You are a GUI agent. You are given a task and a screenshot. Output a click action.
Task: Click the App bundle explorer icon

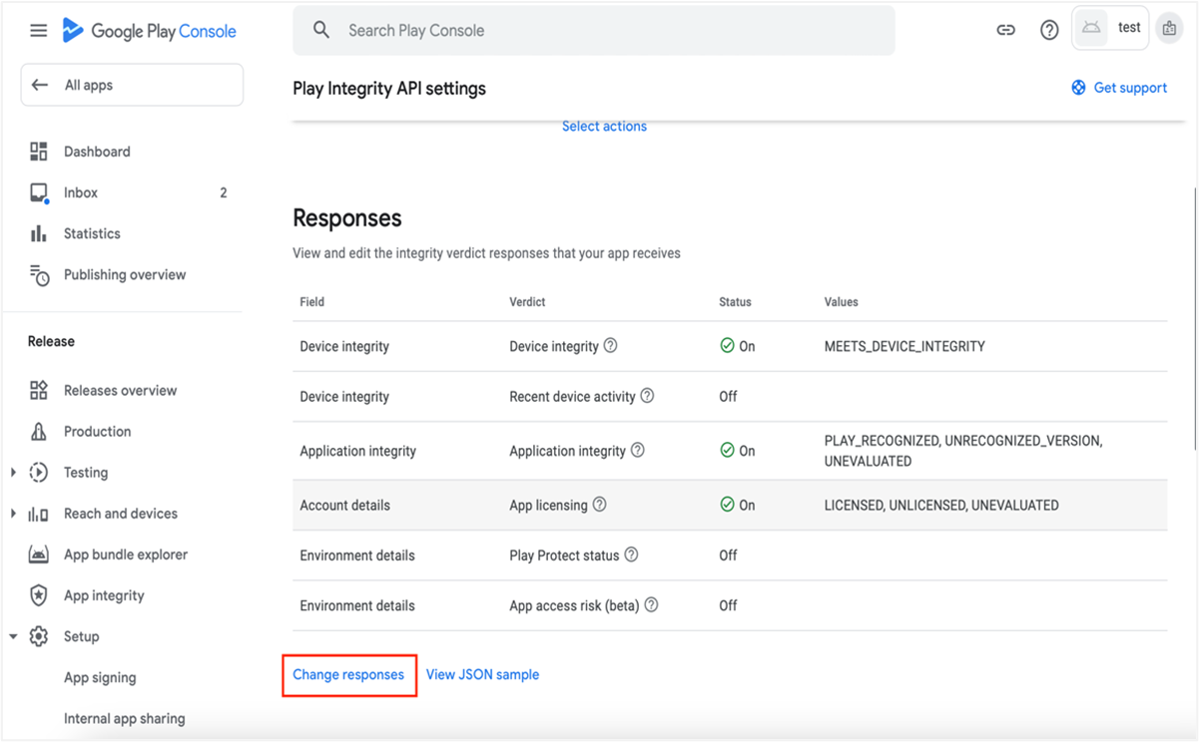(39, 555)
